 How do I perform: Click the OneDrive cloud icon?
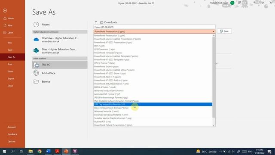tap(36, 40)
